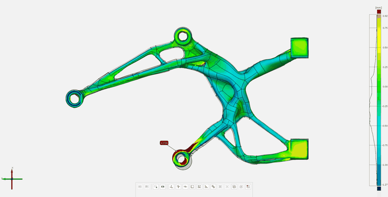
Task: Click the square with diagonal line icon
Action: [199, 187]
